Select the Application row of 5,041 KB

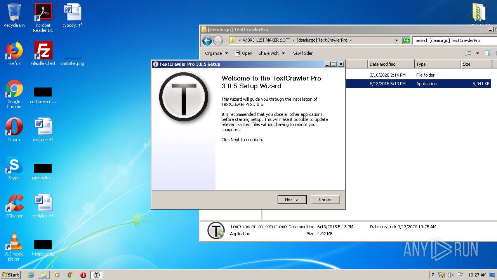[x=418, y=84]
